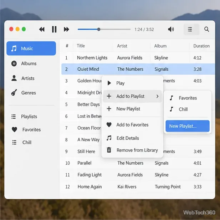Screen dimensions: 220x220
Task: Click the list icon beside Playlists
Action: 14,117
